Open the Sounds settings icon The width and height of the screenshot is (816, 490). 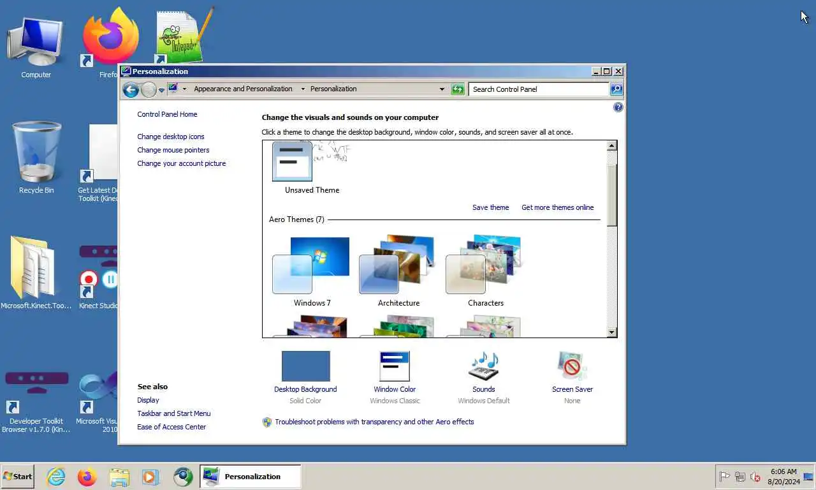[x=484, y=366]
